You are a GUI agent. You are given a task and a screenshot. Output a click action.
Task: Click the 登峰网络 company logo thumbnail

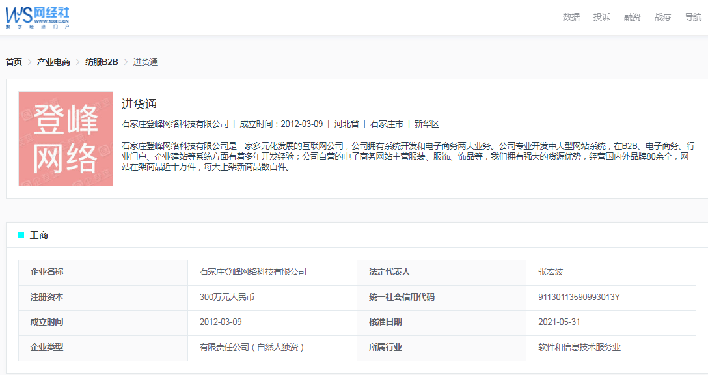(x=66, y=139)
